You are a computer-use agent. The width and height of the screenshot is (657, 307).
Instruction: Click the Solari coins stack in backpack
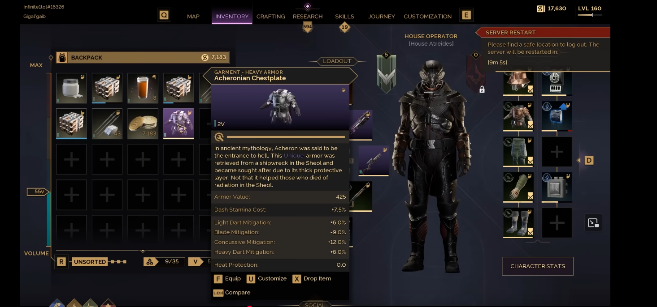tap(143, 124)
